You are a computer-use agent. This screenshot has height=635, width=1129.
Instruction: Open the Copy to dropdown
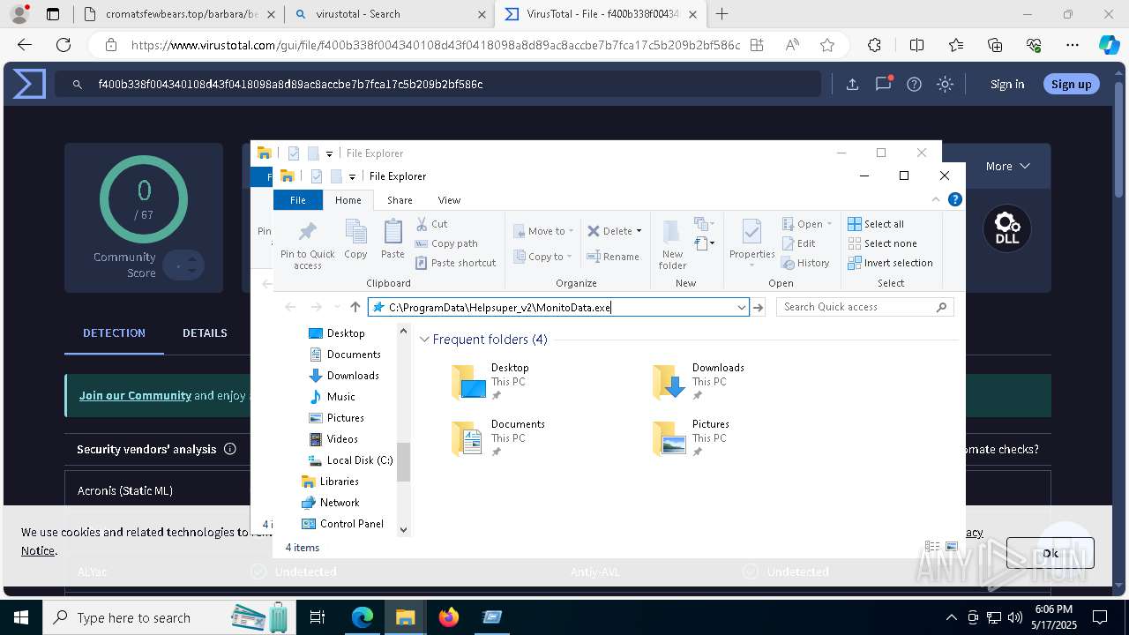544,257
